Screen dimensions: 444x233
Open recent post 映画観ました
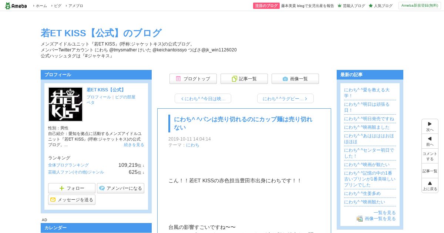[x=367, y=127]
